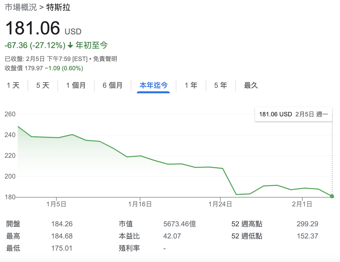Screen dimensions: 340x262
Task: Click the USD currency label
Action: pos(73,32)
